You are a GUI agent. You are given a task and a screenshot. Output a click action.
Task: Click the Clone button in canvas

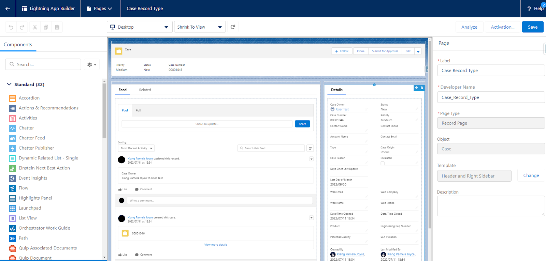click(x=361, y=51)
